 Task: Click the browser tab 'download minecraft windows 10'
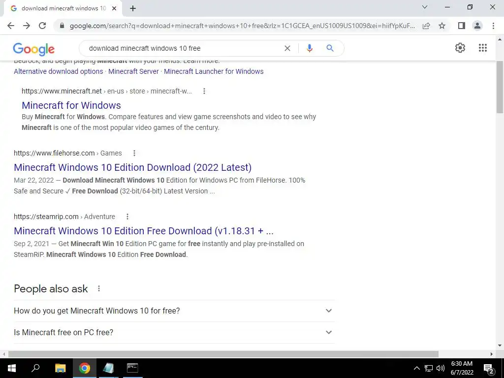tap(63, 8)
